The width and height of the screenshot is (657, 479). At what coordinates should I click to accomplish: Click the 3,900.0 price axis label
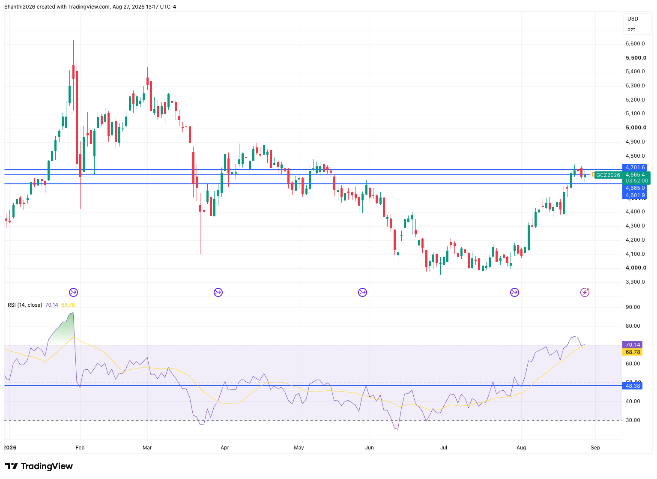(x=635, y=282)
